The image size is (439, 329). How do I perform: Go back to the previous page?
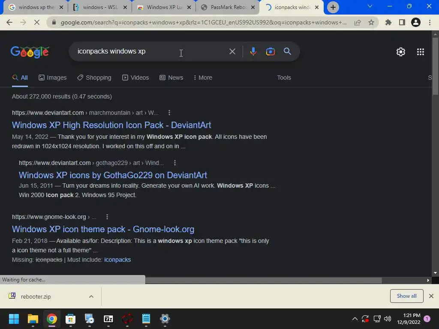[9, 22]
